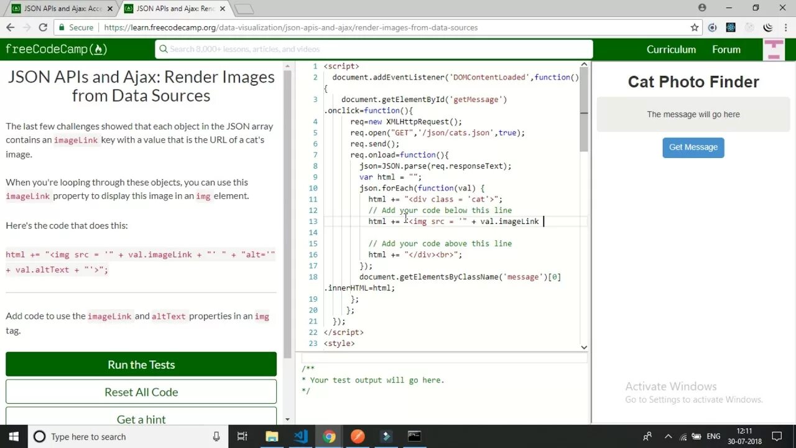
Task: Click the closing script tag on line 22
Action: point(343,333)
